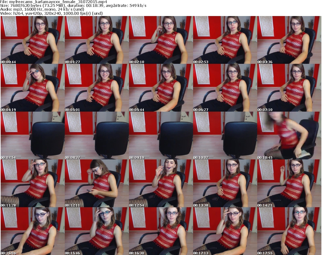Click the 'Size: 76807620 bytes' header line
This screenshot has height=255, width=322.
click(x=73, y=6)
